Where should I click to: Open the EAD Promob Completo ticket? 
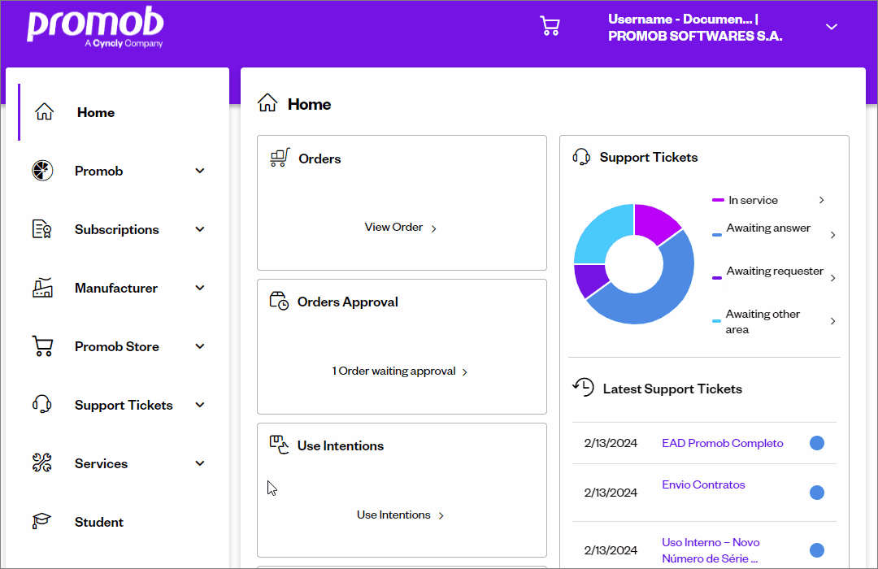point(723,443)
